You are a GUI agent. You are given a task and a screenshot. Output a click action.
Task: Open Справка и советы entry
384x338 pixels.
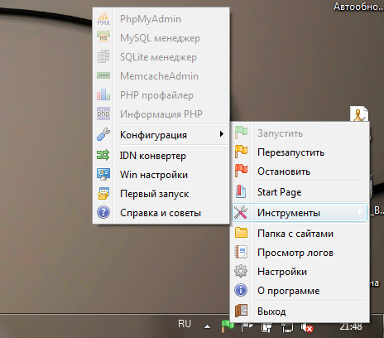(x=161, y=213)
